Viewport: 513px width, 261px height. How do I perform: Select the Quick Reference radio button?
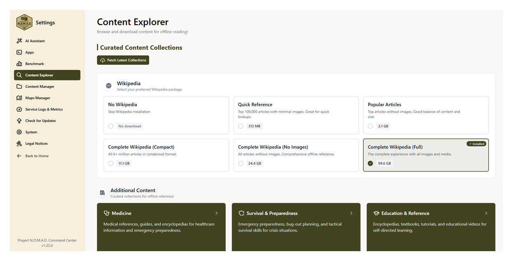(x=240, y=126)
